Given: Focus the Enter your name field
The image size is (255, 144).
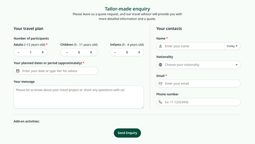Looking at the screenshot, I should [x=193, y=46].
